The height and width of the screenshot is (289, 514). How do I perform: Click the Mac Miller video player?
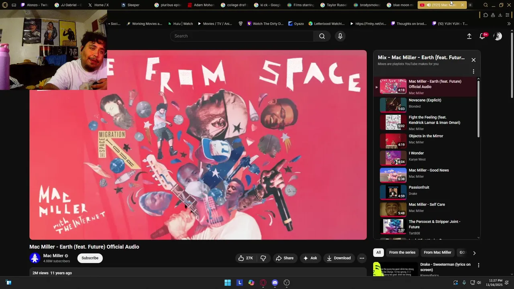coord(198,145)
